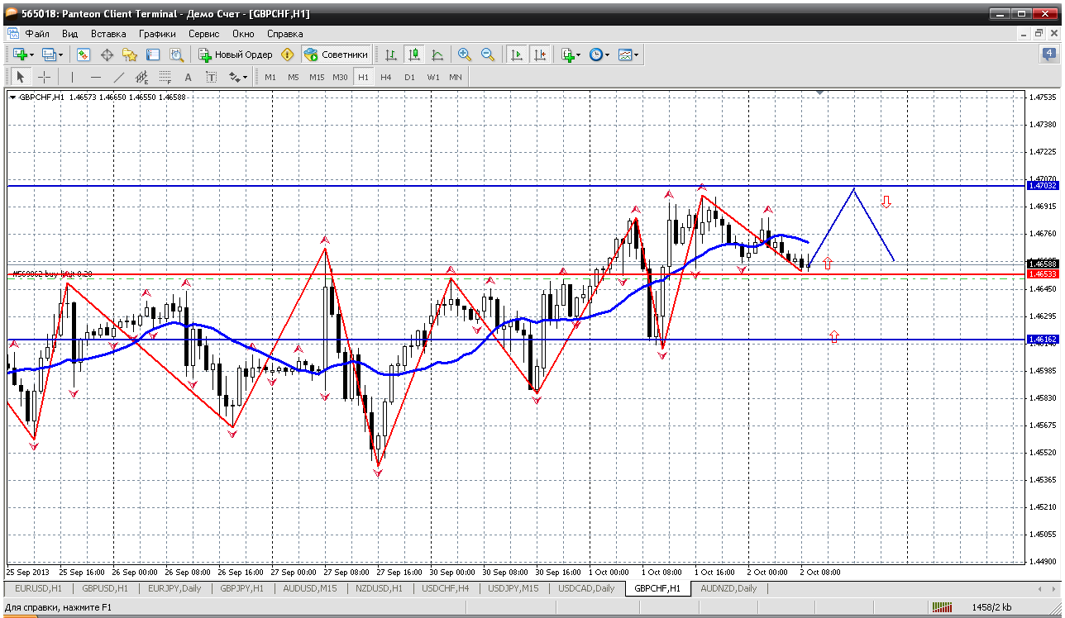Switch chart to bar chart mode
Screen dimensions: 1065x618
(391, 55)
